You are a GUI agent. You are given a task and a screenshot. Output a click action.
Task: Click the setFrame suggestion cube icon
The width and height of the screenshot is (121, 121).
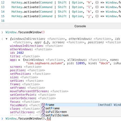(43, 108)
